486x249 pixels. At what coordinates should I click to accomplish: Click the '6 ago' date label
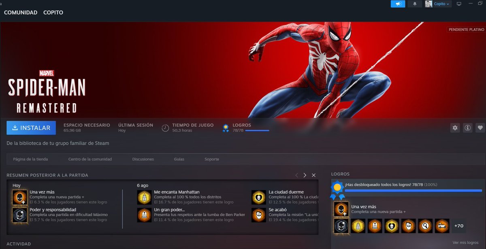(143, 185)
